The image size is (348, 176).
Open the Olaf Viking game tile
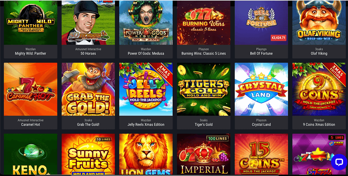pyautogui.click(x=319, y=23)
